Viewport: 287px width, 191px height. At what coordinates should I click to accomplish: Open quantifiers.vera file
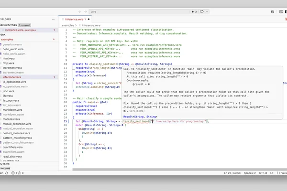12,147
